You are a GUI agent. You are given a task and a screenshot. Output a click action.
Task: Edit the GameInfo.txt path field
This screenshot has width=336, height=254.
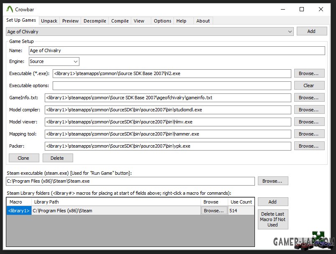click(x=168, y=98)
